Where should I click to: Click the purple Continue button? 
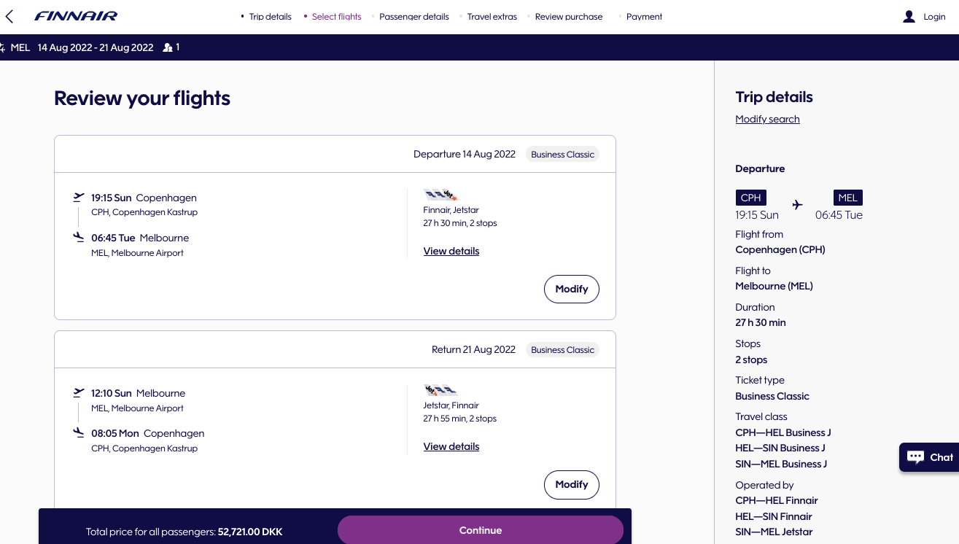481,530
